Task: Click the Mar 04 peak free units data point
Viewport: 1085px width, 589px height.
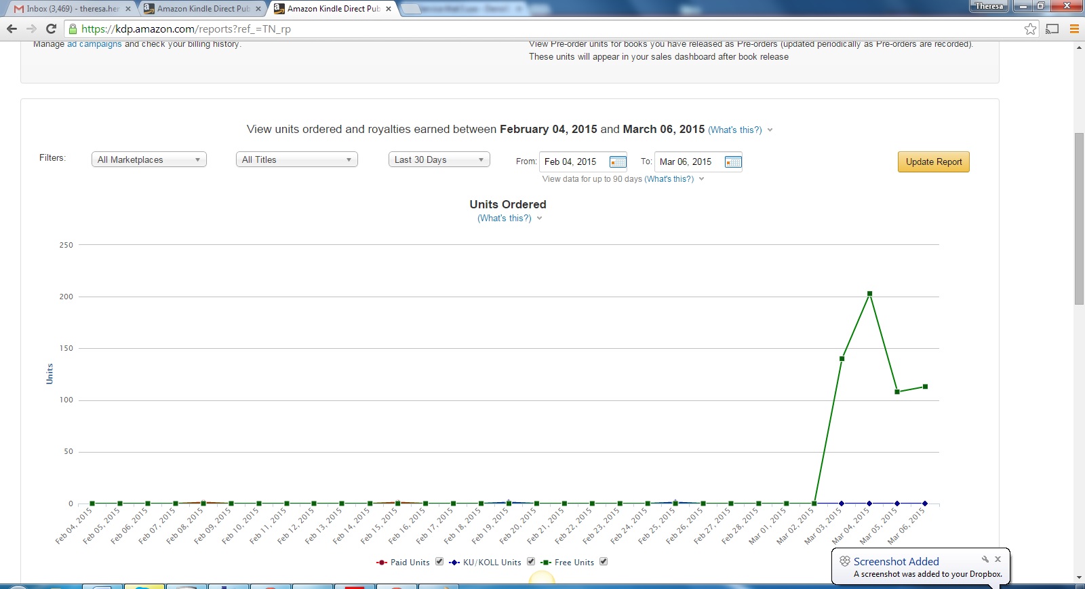Action: point(869,294)
